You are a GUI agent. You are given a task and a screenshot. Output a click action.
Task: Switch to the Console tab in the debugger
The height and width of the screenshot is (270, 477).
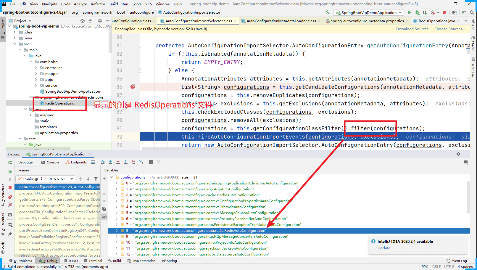[50, 162]
